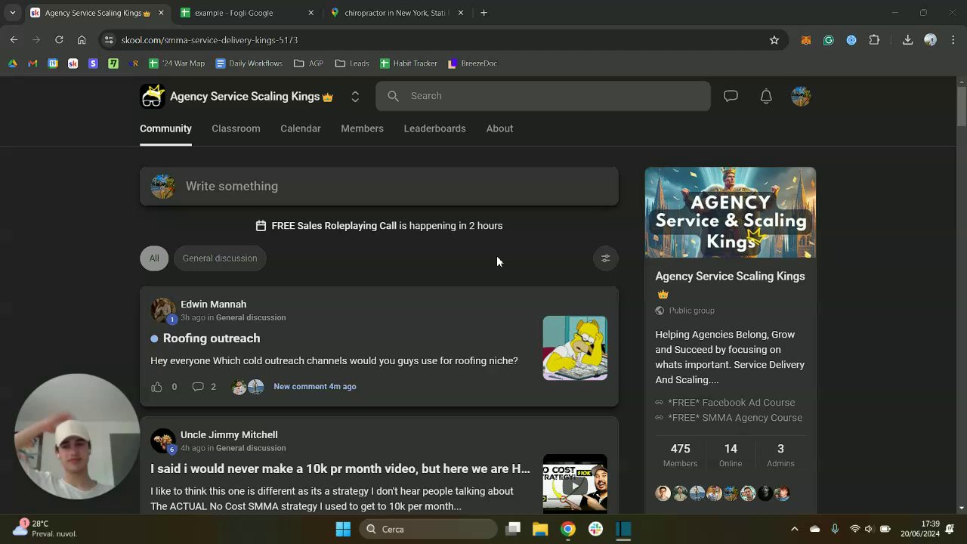Launch Slack from the taskbar
This screenshot has width=967, height=544.
point(596,529)
